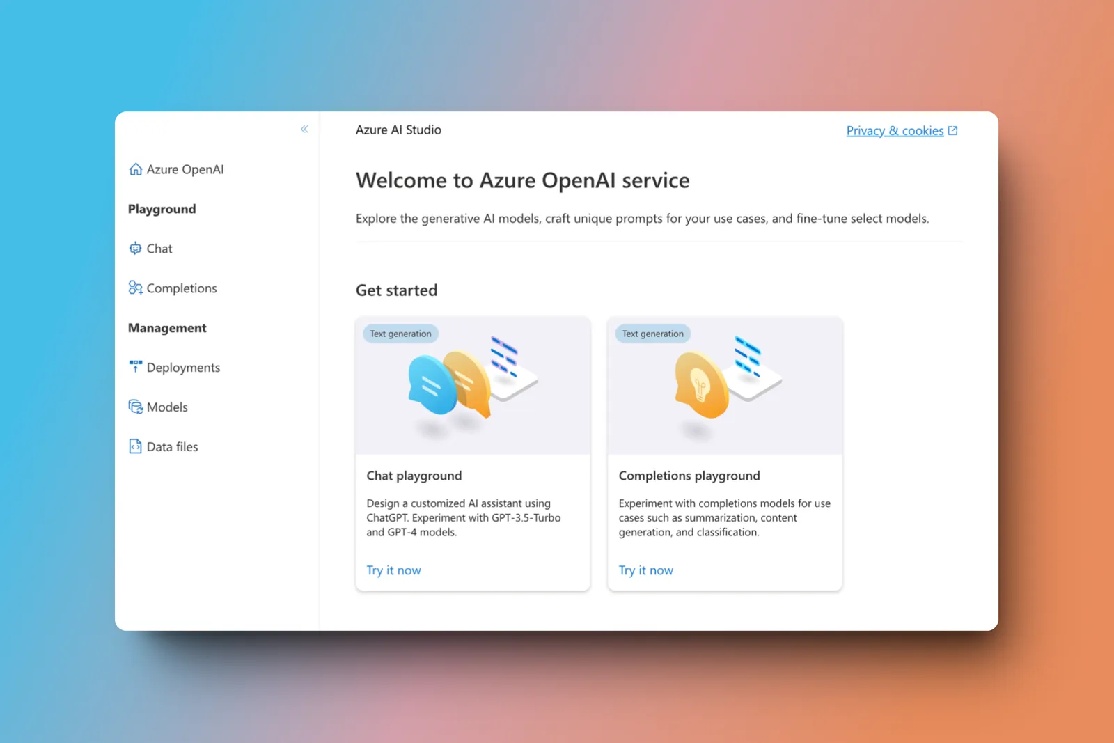The image size is (1114, 743).
Task: Click the 'Explore the generative AI models' intro sentence
Action: click(643, 219)
